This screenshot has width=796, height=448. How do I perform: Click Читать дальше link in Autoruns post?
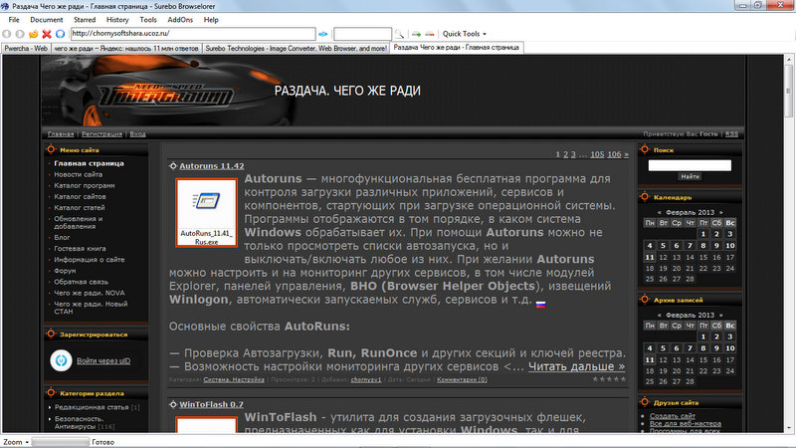pyautogui.click(x=576, y=366)
